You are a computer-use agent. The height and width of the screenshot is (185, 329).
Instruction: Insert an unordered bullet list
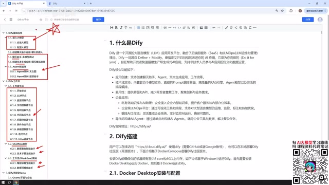tap(138, 28)
